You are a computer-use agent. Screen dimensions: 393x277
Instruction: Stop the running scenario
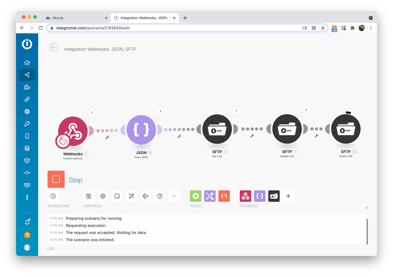[x=56, y=179]
